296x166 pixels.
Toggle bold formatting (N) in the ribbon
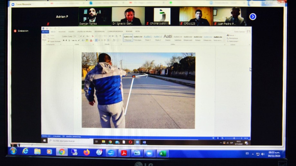tap(63, 40)
